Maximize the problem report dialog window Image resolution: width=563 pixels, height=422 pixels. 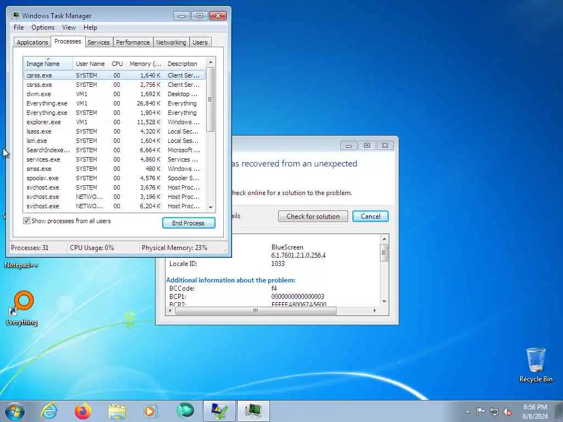click(367, 145)
